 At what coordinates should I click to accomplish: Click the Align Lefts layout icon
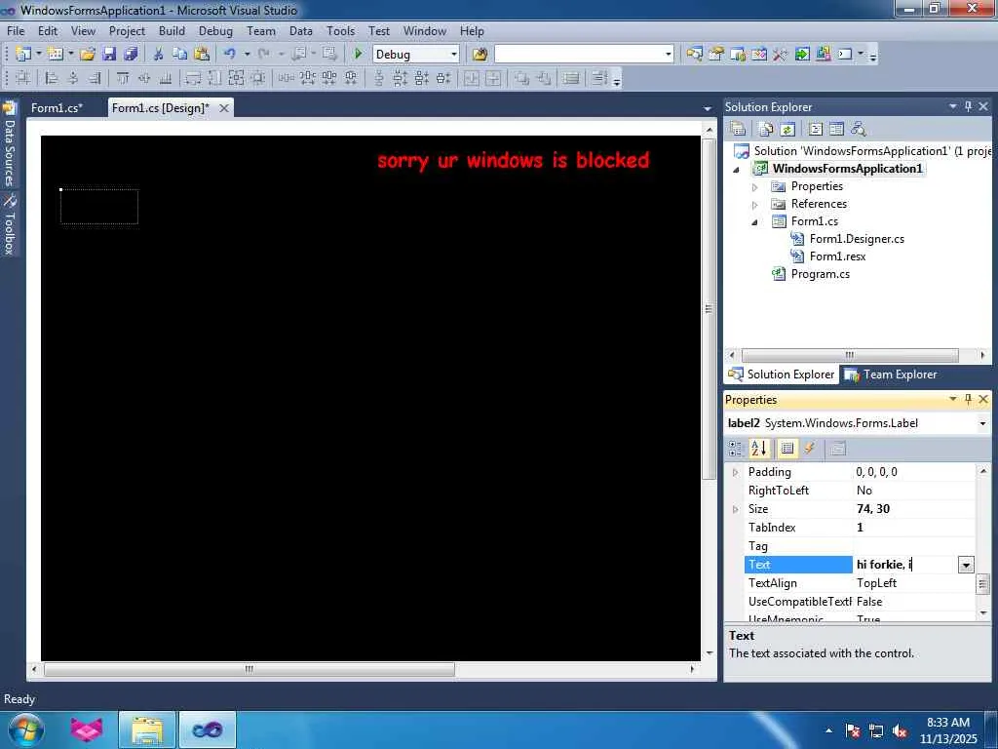[x=52, y=78]
